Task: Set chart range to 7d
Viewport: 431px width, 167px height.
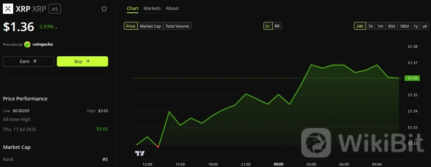Action: [x=370, y=26]
